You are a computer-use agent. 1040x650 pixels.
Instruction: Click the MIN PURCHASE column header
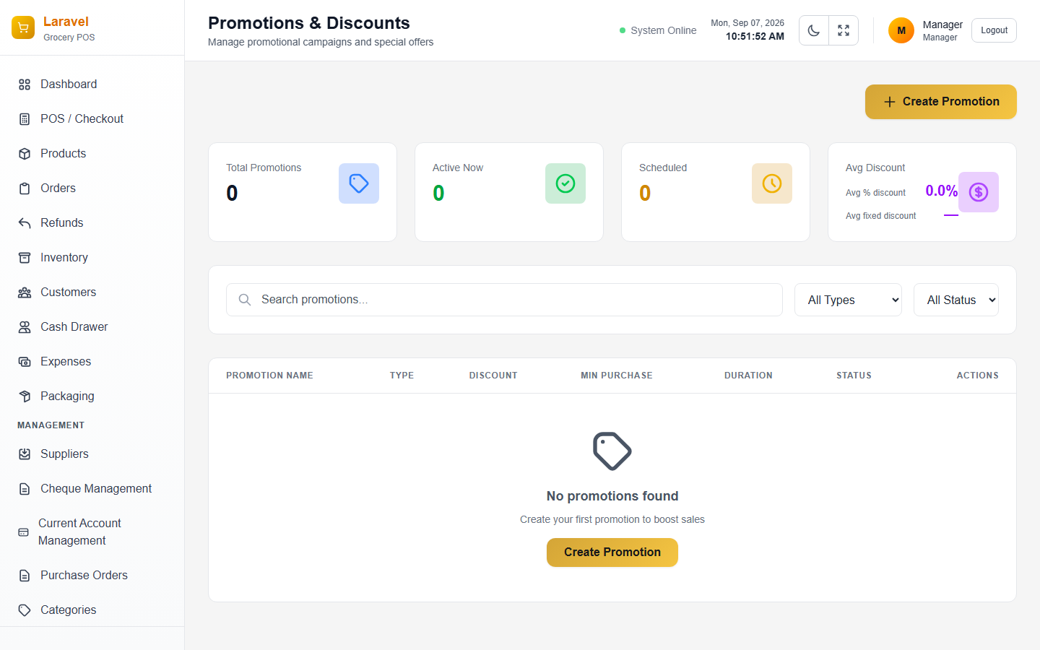617,376
